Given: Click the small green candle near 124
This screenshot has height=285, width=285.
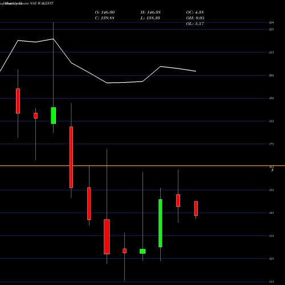Looking at the screenshot, I should 142,251.
